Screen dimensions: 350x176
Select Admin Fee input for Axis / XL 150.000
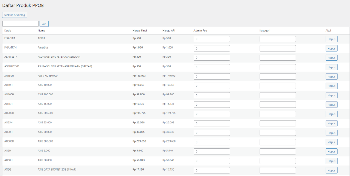point(212,77)
